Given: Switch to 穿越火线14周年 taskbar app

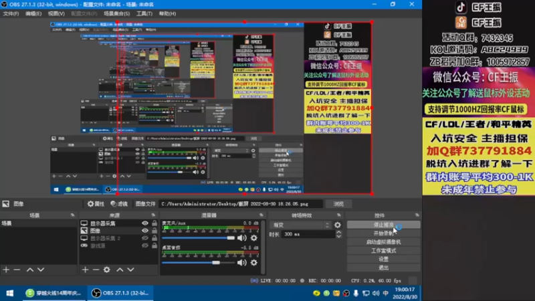Looking at the screenshot, I should click(x=55, y=293).
